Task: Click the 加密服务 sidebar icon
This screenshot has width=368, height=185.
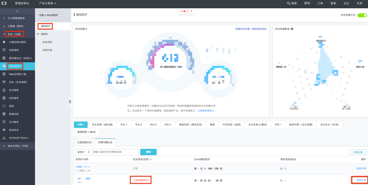Action: pyautogui.click(x=4, y=98)
